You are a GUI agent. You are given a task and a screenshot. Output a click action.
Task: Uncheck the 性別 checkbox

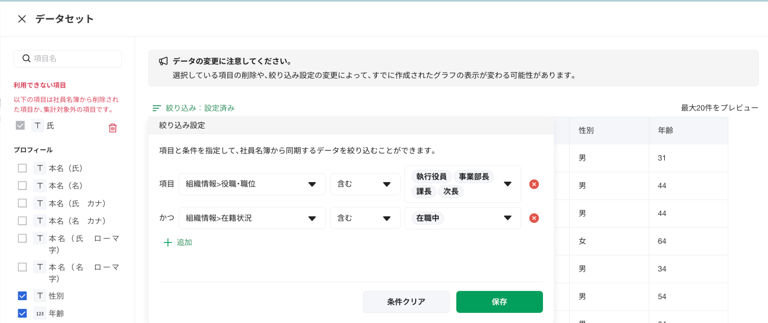22,296
